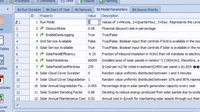Sort by the Property column header

pyautogui.click(x=63, y=16)
